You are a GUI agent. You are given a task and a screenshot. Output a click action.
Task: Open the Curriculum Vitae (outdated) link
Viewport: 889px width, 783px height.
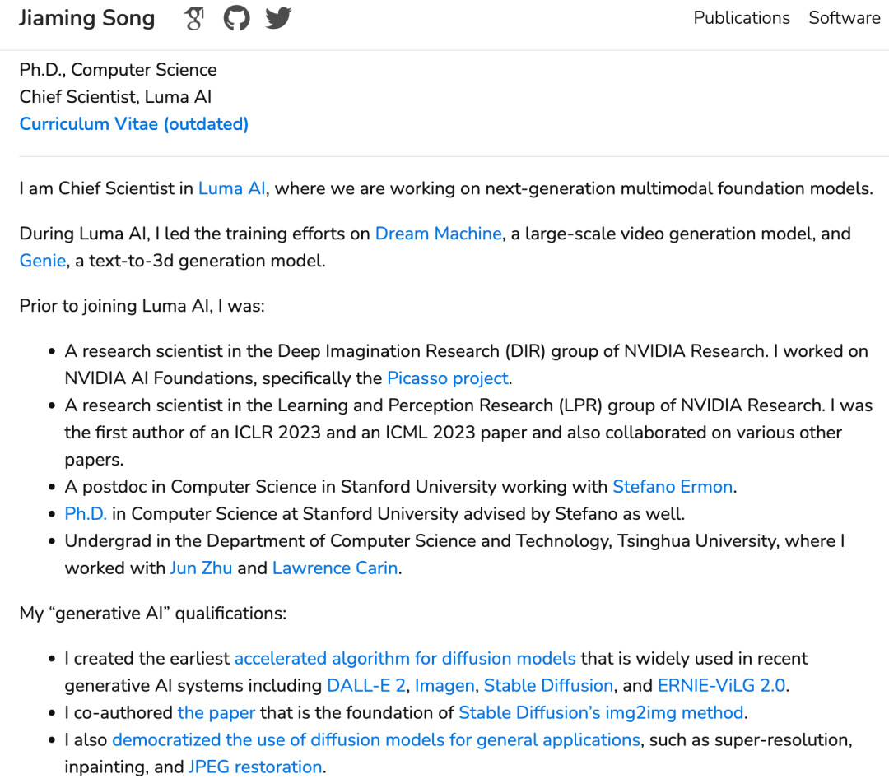click(134, 124)
